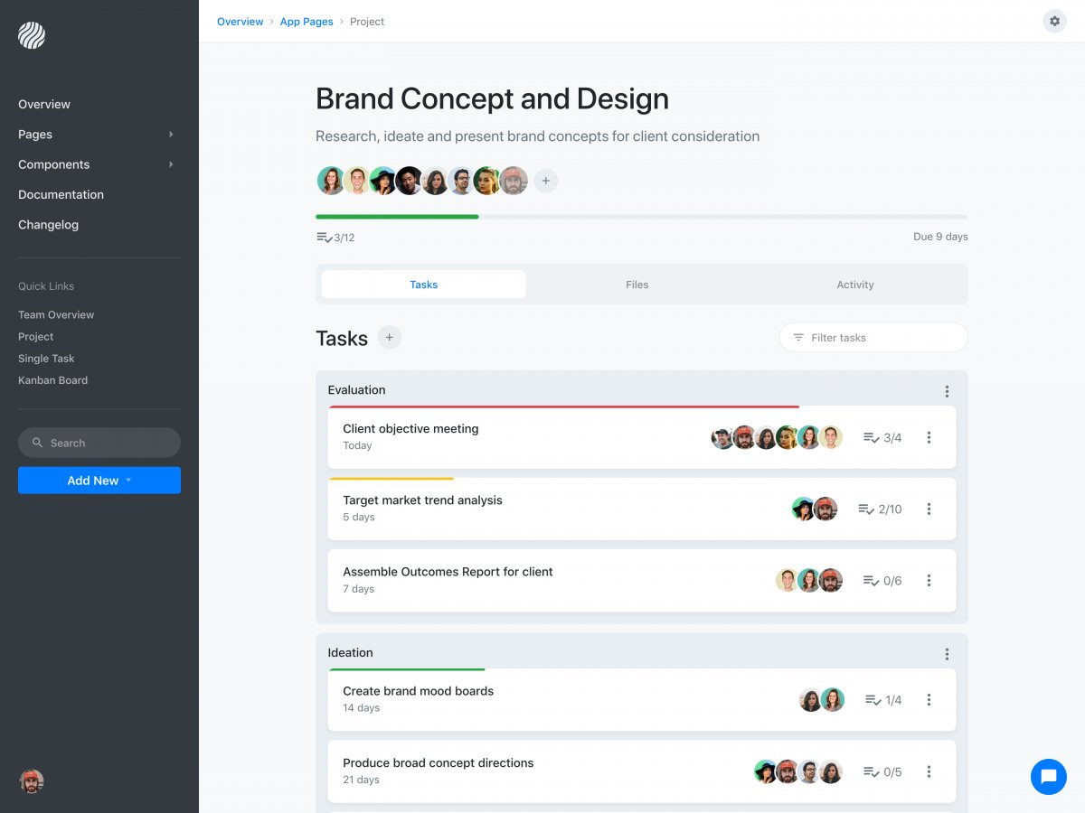Click the Ideation section header
1085x813 pixels.
350,653
